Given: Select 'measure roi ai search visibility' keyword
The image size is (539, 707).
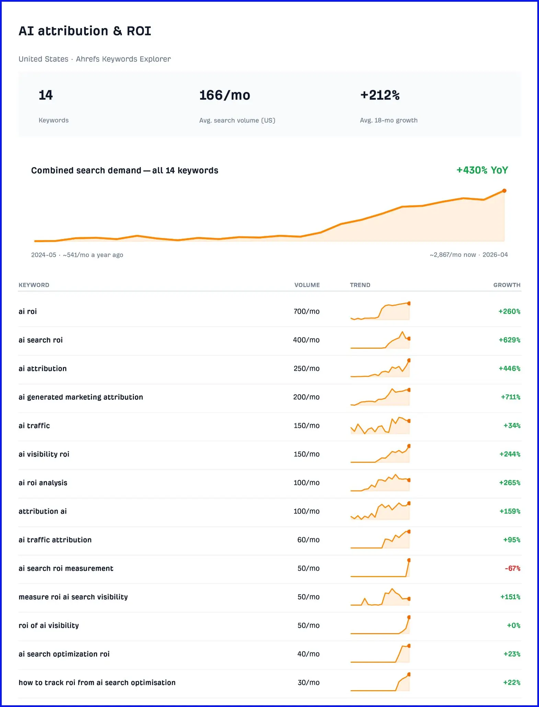Looking at the screenshot, I should point(73,597).
